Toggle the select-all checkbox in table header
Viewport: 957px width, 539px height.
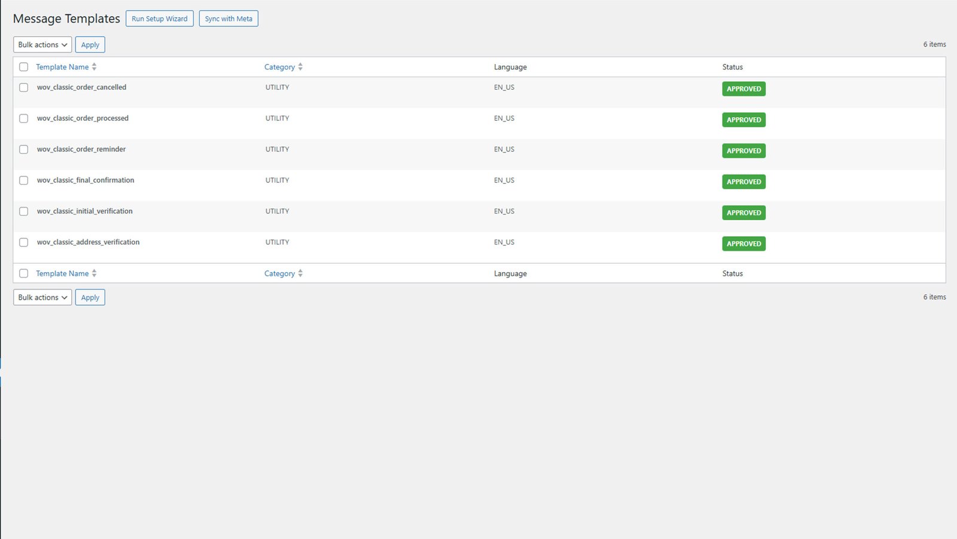click(24, 67)
